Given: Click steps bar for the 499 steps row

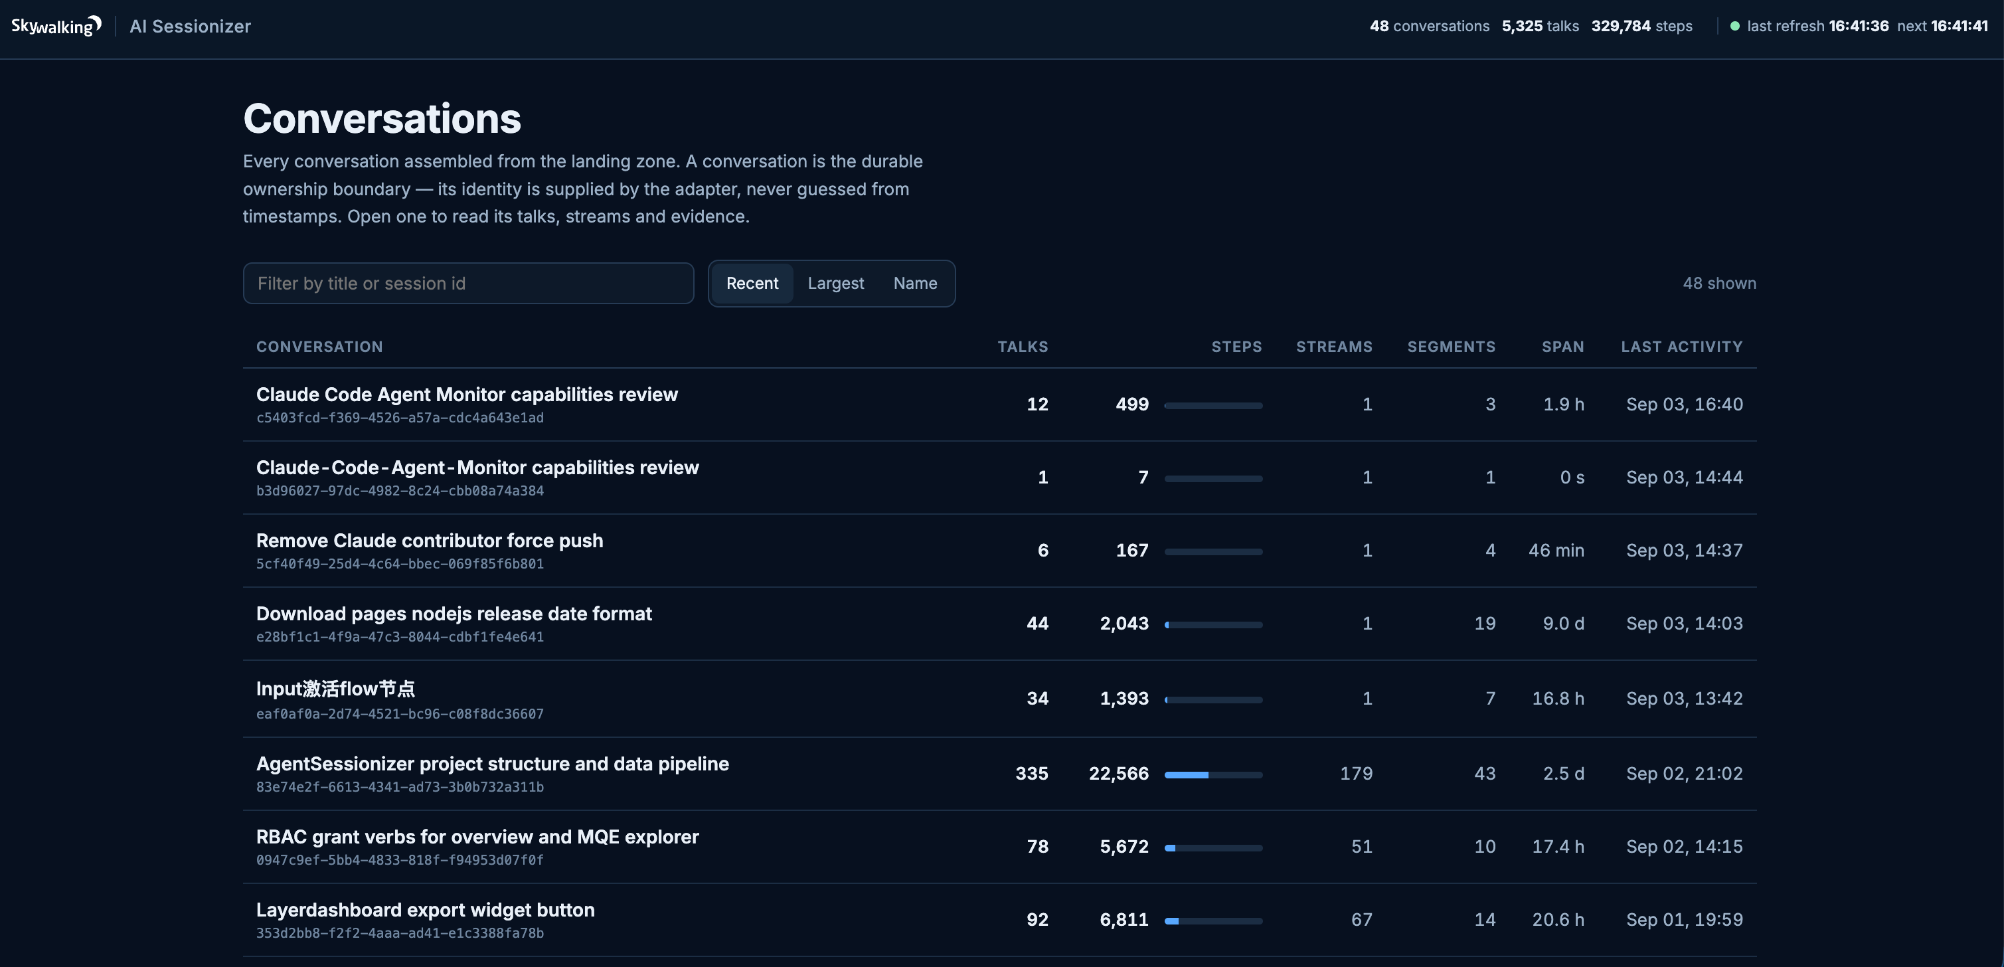Looking at the screenshot, I should 1212,405.
